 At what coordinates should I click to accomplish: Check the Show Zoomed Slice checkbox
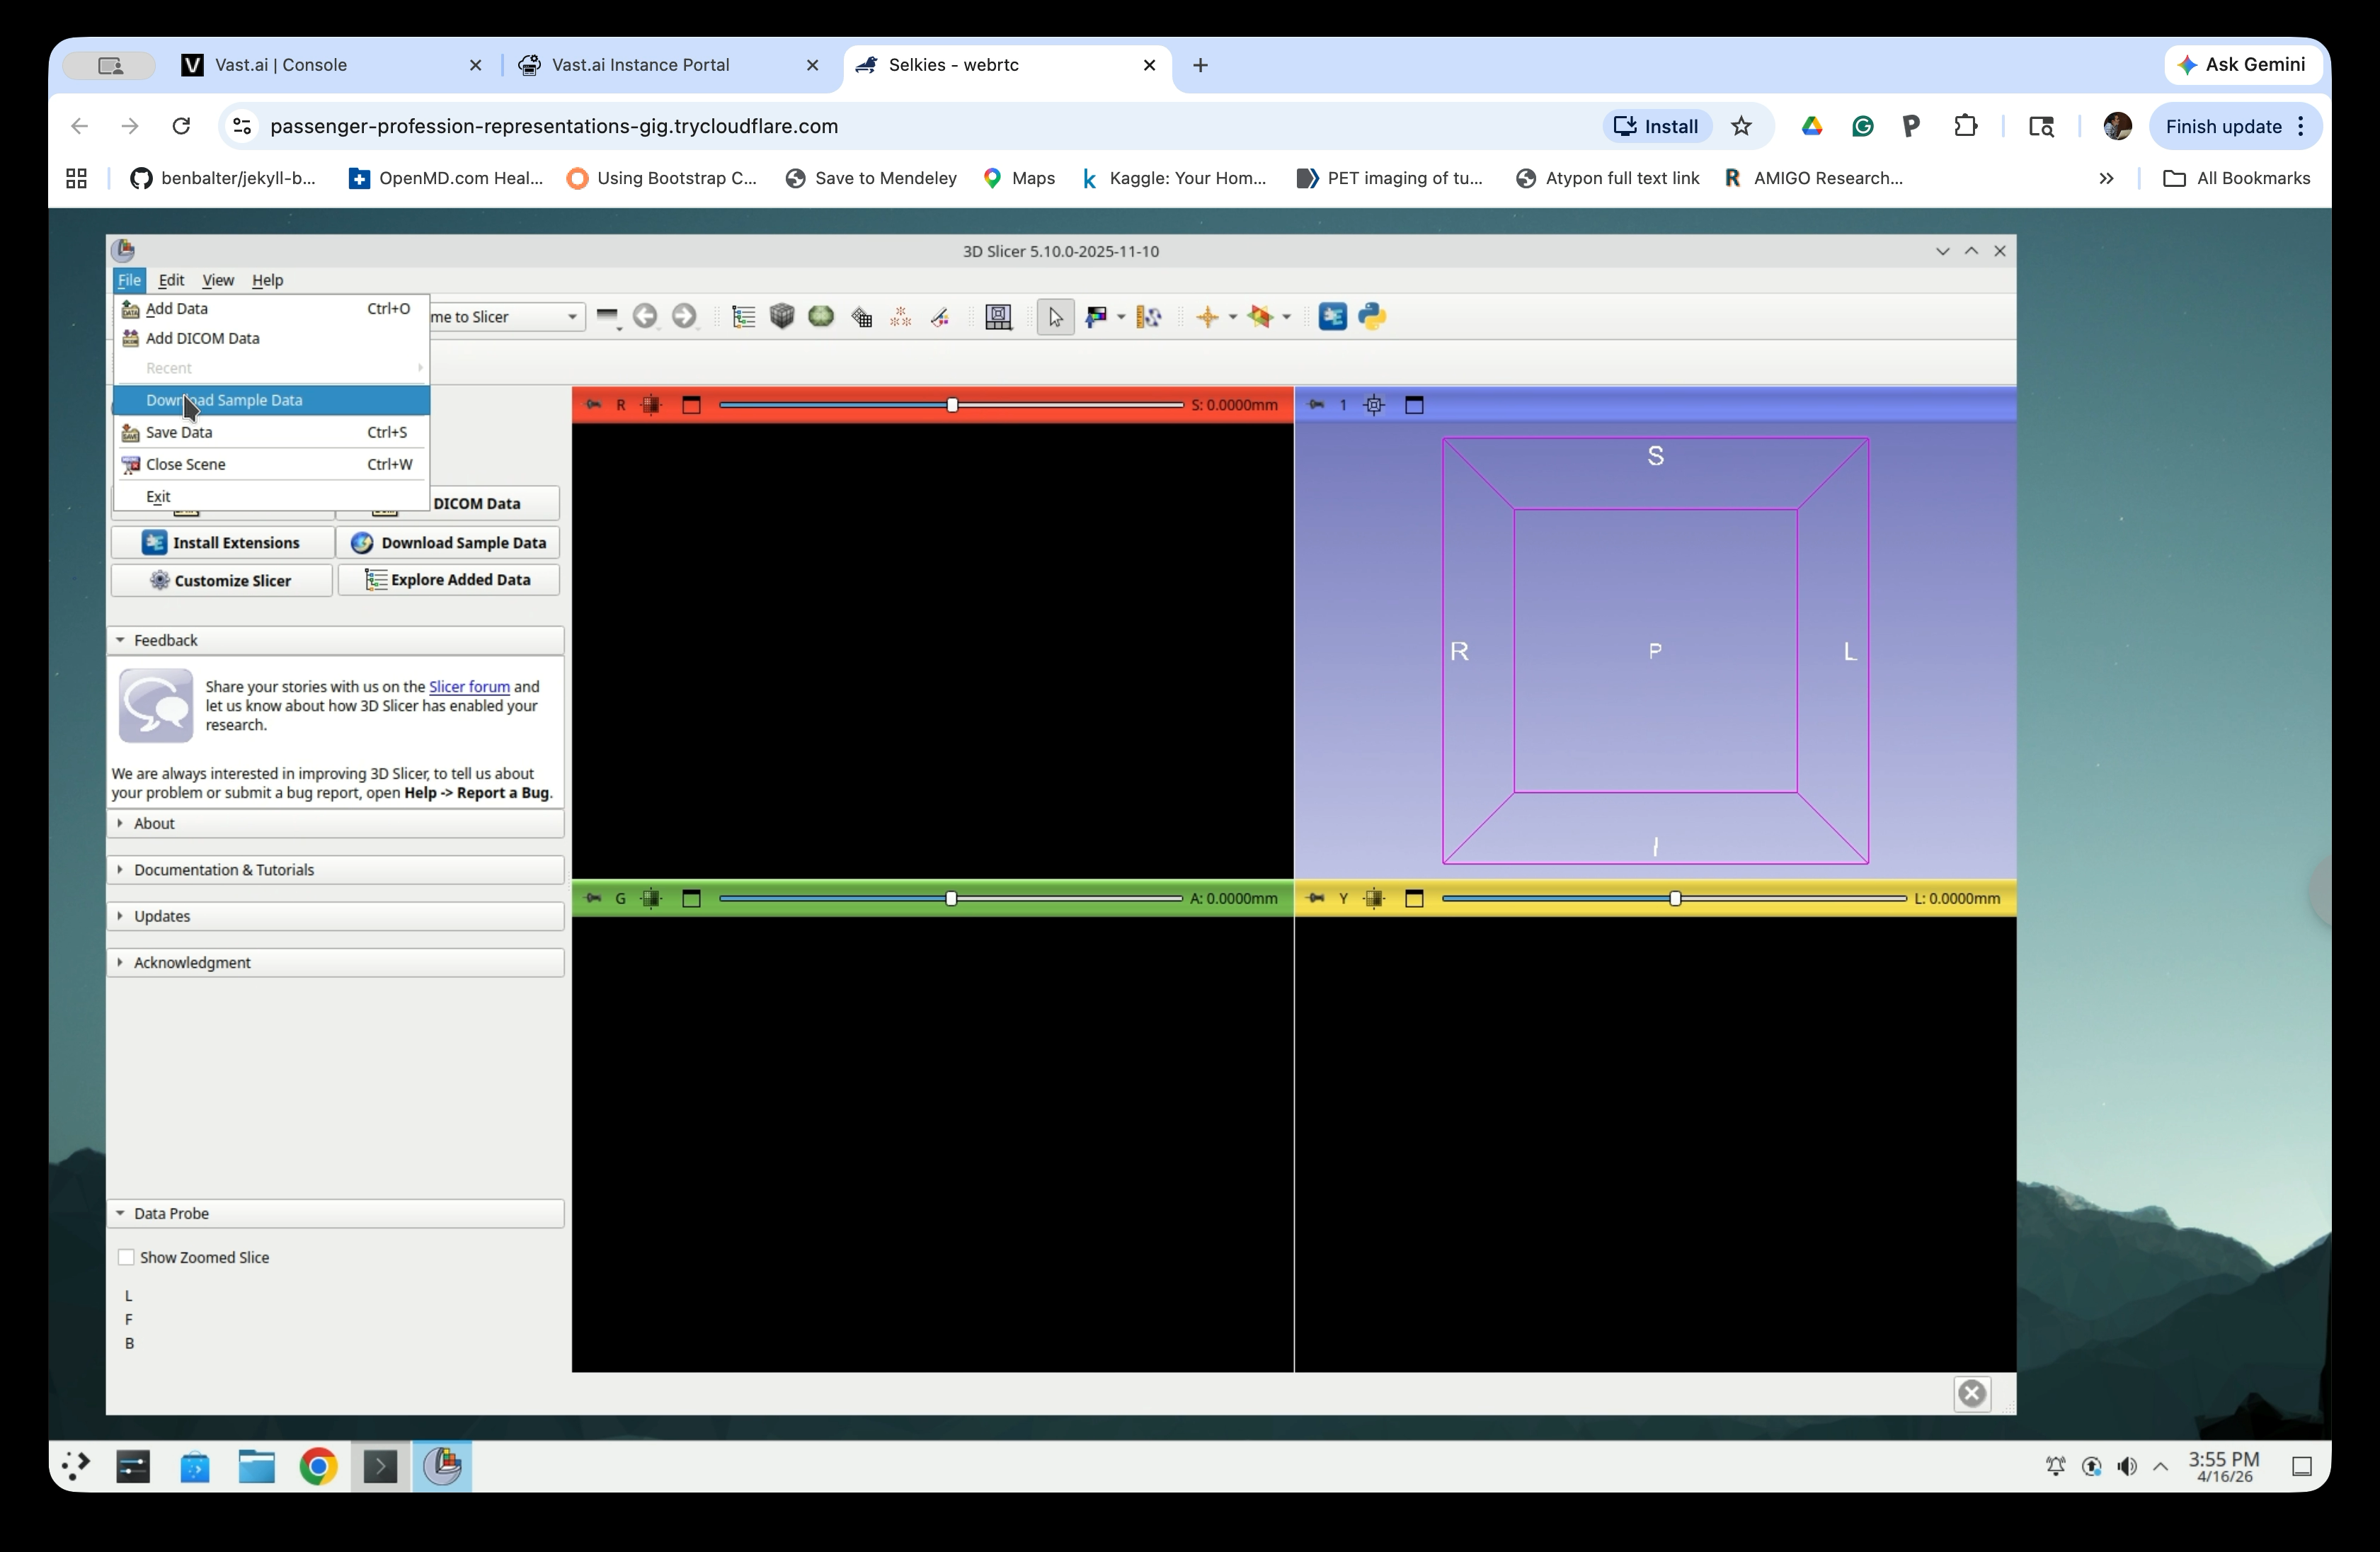127,1257
